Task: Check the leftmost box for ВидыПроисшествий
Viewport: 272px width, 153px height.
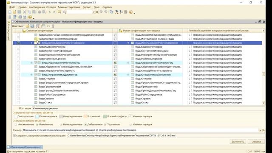Action: (x=18, y=87)
